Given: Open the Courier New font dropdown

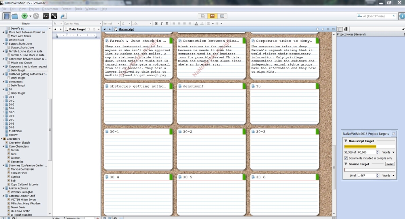Looking at the screenshot, I should 81,24.
